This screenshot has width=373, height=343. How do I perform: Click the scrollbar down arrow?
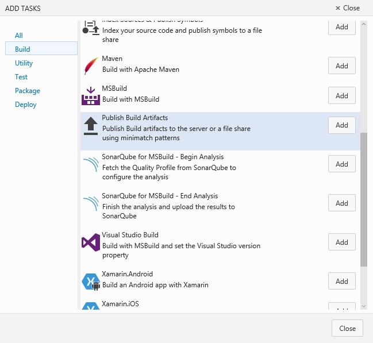point(364,306)
